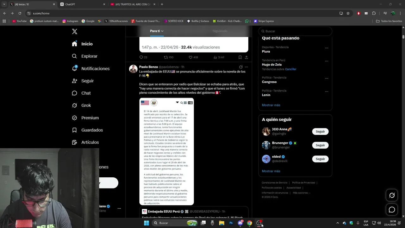Open Seguir in the sidebar

tap(83, 81)
